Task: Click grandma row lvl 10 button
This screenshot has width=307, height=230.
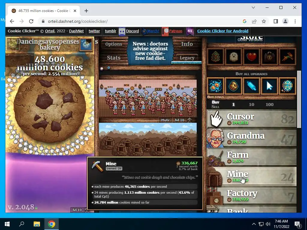Action: [x=180, y=120]
